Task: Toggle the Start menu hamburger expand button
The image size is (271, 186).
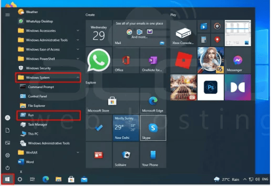Action: 7,15
